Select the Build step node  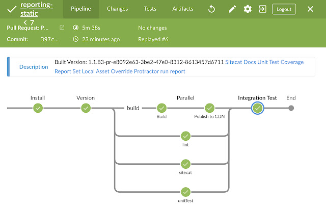point(161,108)
